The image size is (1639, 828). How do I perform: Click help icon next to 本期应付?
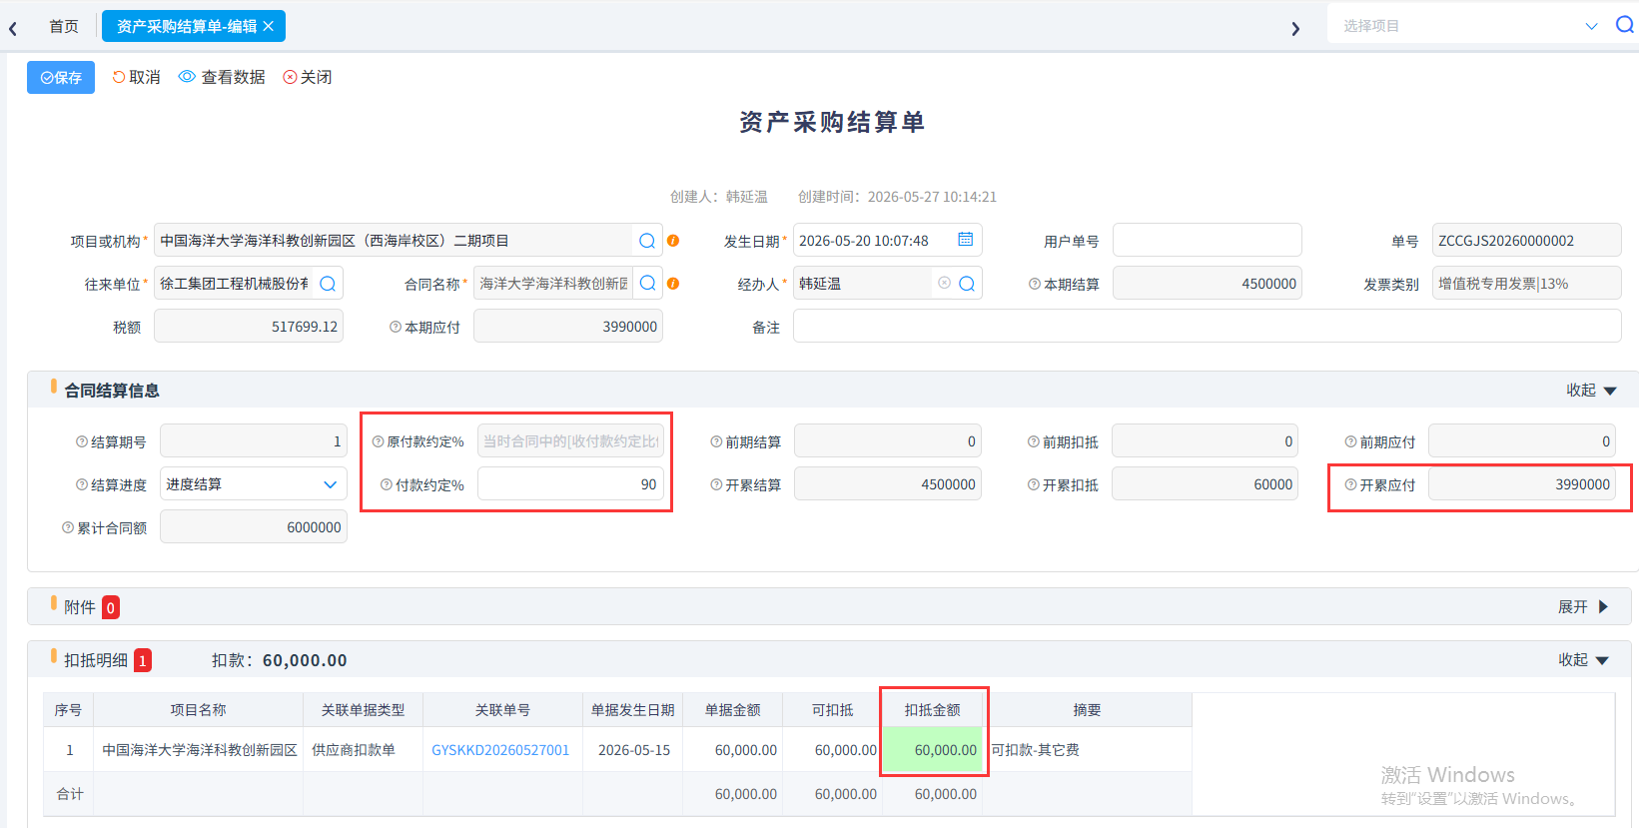396,327
